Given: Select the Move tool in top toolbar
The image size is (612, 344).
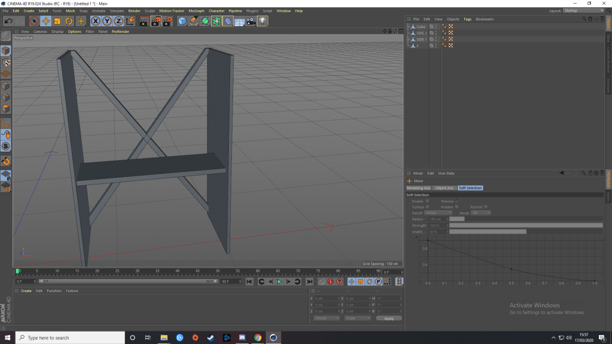Looking at the screenshot, I should point(45,21).
